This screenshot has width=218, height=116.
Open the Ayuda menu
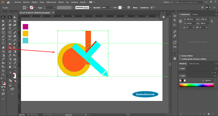83,2
